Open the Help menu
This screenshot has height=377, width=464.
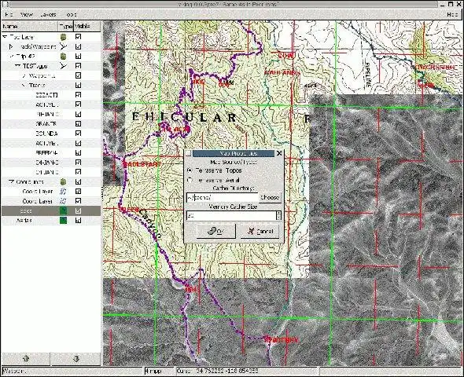pyautogui.click(x=452, y=14)
